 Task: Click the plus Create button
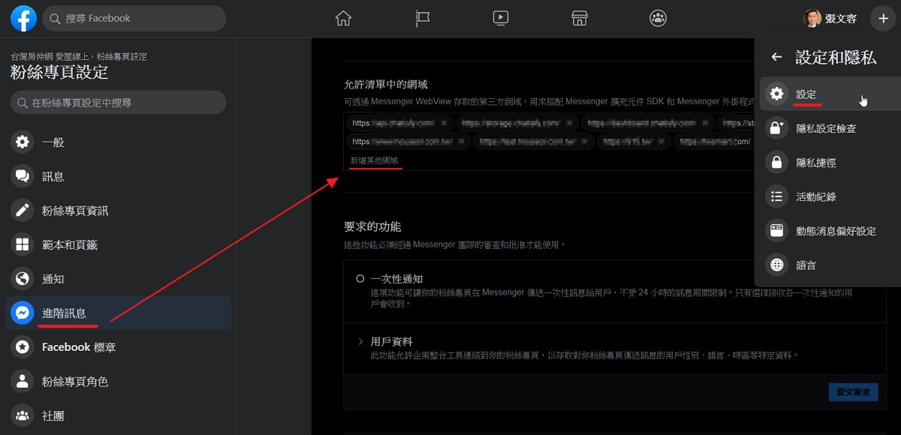click(x=883, y=19)
